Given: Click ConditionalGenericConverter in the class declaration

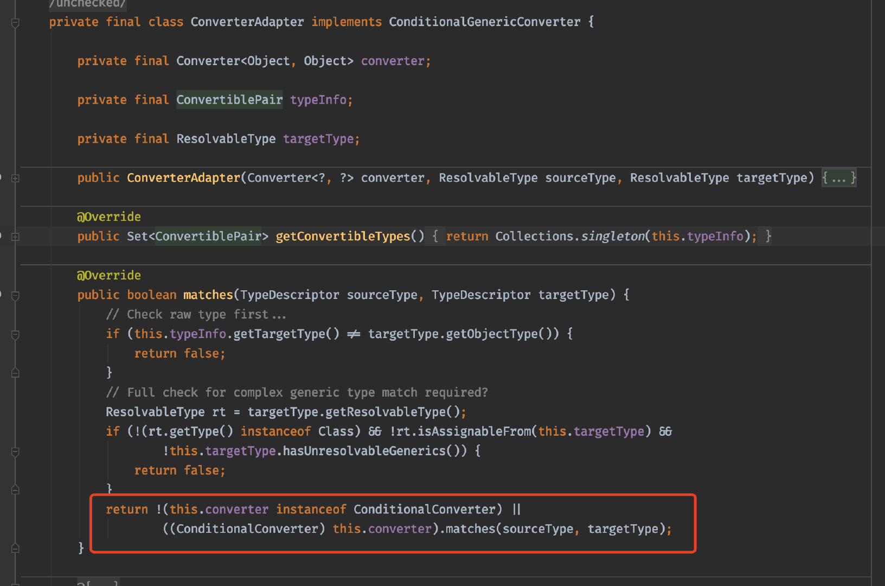Looking at the screenshot, I should pyautogui.click(x=484, y=22).
